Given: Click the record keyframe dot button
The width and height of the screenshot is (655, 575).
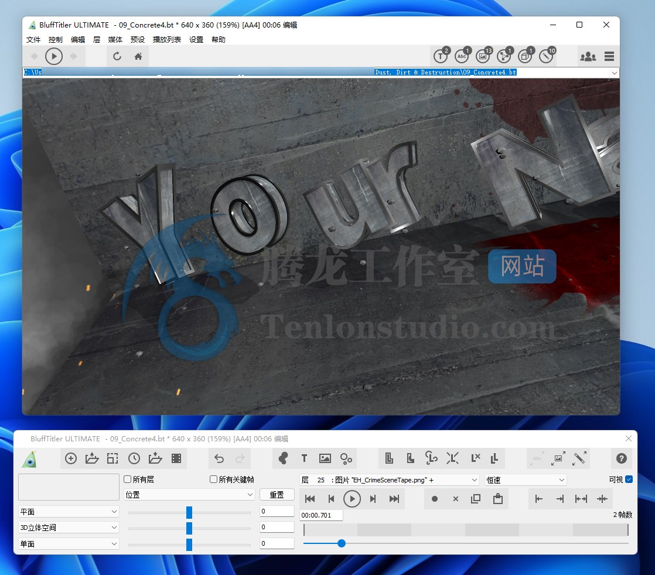Looking at the screenshot, I should pos(435,499).
